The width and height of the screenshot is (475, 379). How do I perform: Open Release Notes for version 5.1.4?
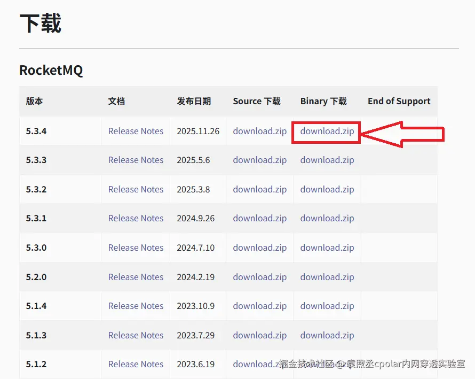(x=136, y=306)
